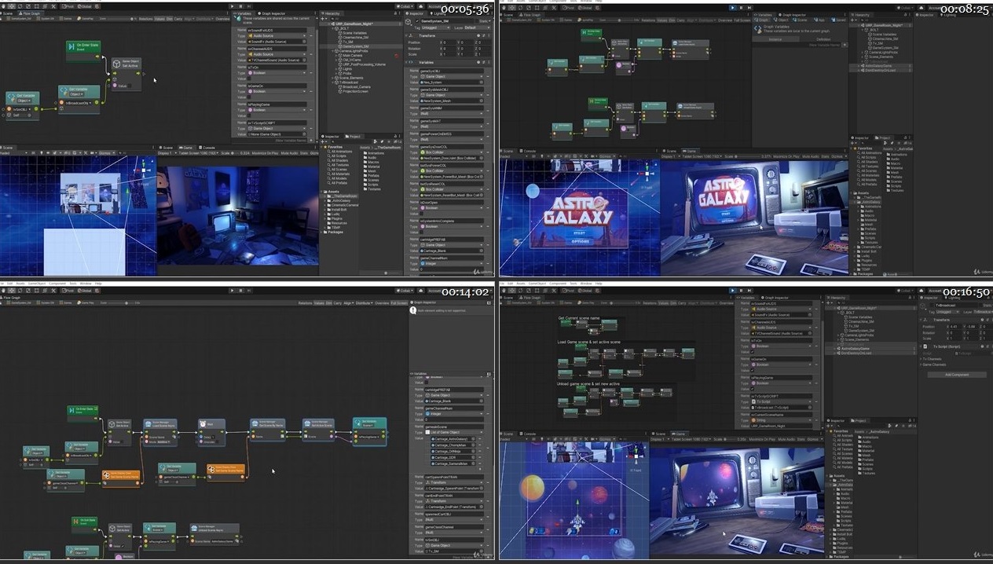Click the cube icon on the 00:05:36 Set Active node

(116, 64)
